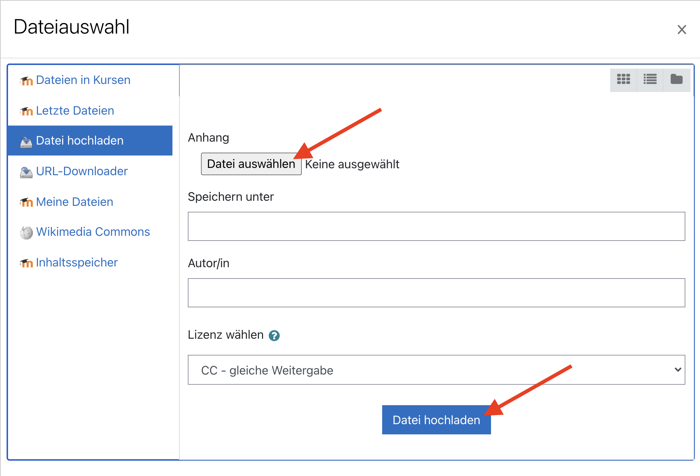
Task: Select Datei hochladen sidebar entry
Action: pos(80,141)
